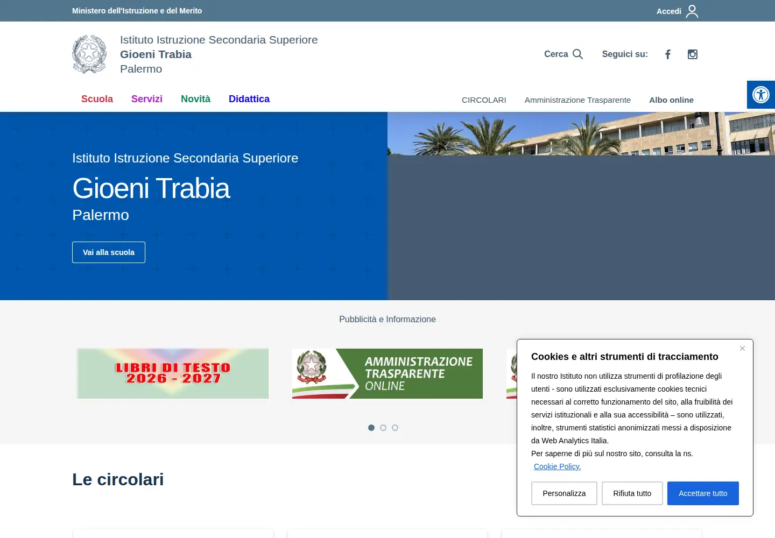
Task: Click the Italian Republic emblem logo
Action: point(89,54)
